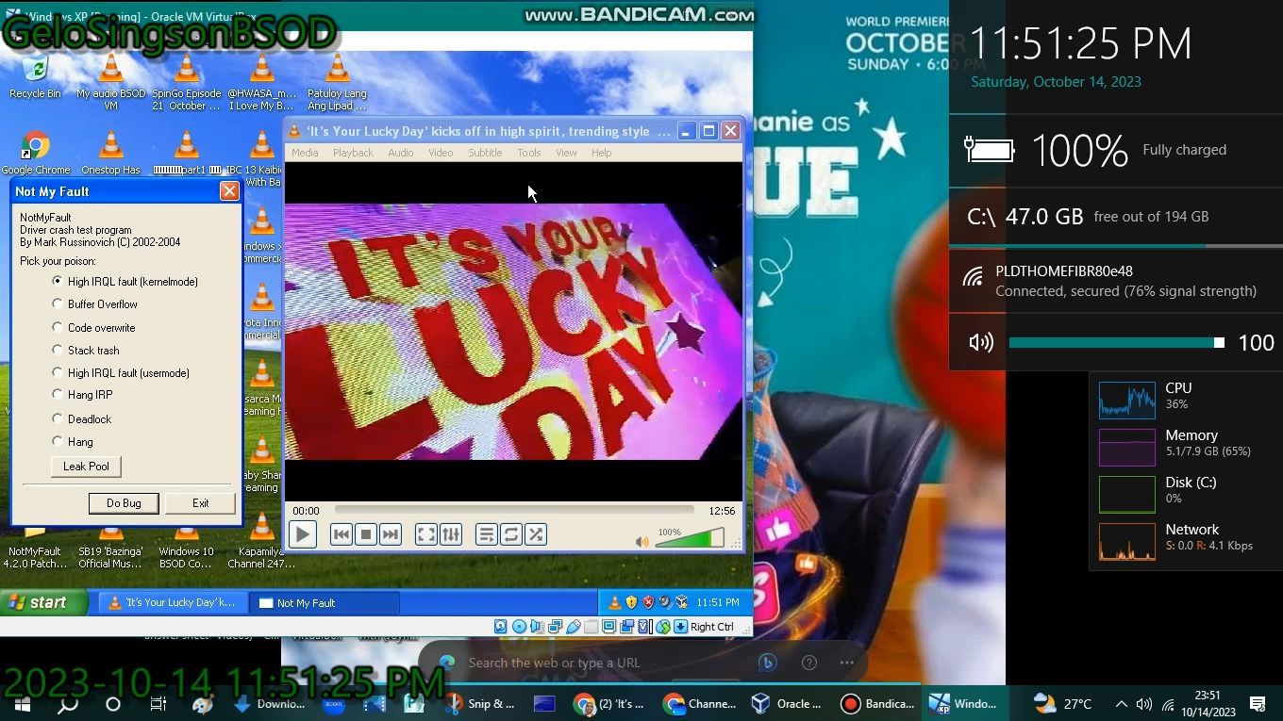Click the Leak Pool button
The image size is (1283, 721).
[x=86, y=467]
